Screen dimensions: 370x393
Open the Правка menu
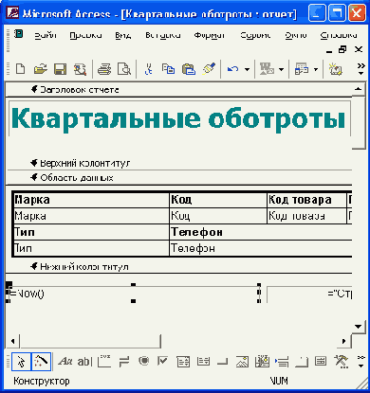coord(85,35)
